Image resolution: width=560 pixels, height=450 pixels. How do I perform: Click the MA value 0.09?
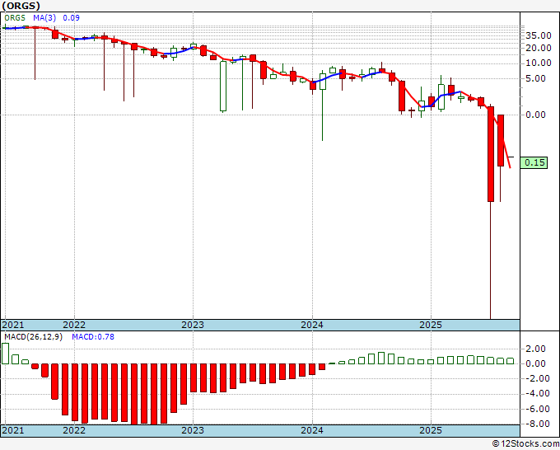coord(71,18)
